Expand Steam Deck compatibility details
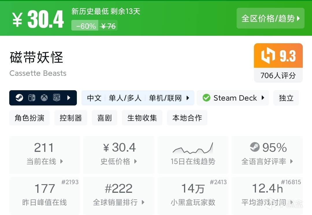 (x=263, y=98)
